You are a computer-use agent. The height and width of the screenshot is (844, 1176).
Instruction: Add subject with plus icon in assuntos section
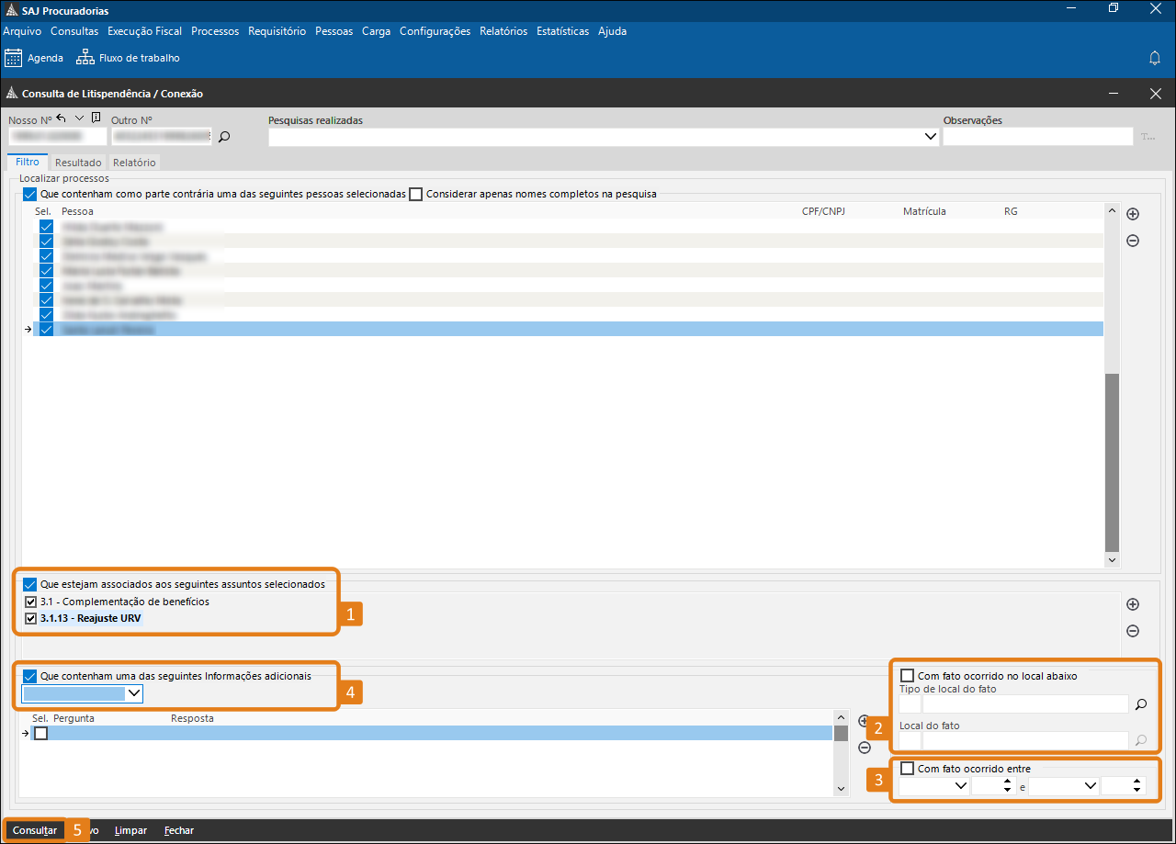click(x=1133, y=604)
